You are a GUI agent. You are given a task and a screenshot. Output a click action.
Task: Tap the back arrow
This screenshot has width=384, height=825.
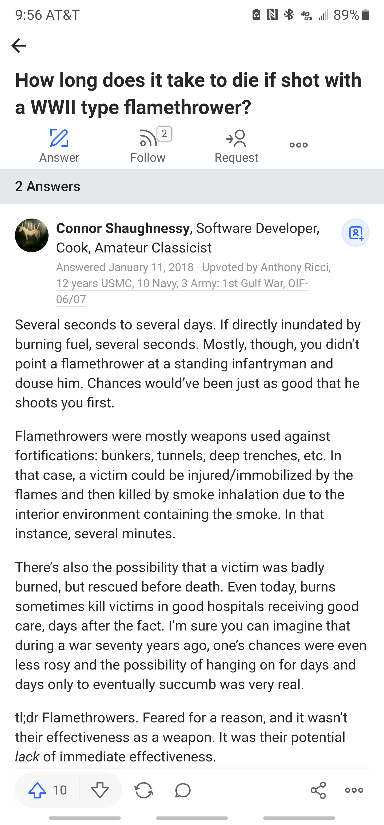[19, 45]
